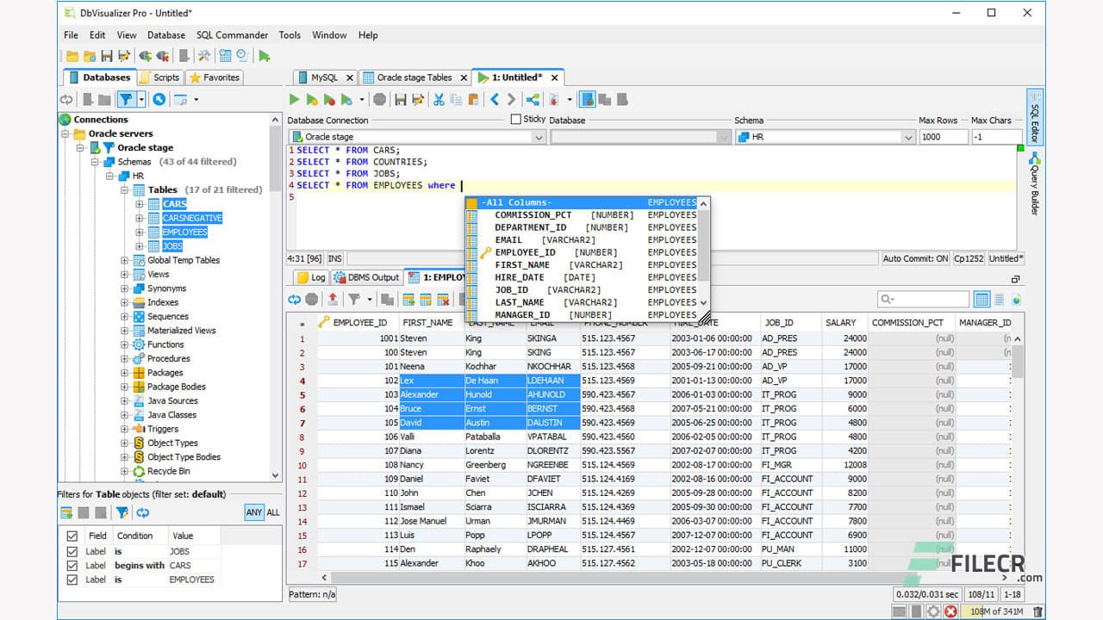
Task: Select the filter icon in the grid toolbar
Action: coord(354,299)
